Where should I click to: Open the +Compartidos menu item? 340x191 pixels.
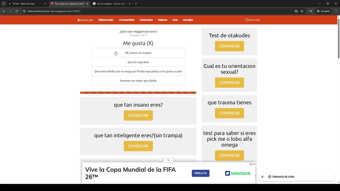[126, 20]
